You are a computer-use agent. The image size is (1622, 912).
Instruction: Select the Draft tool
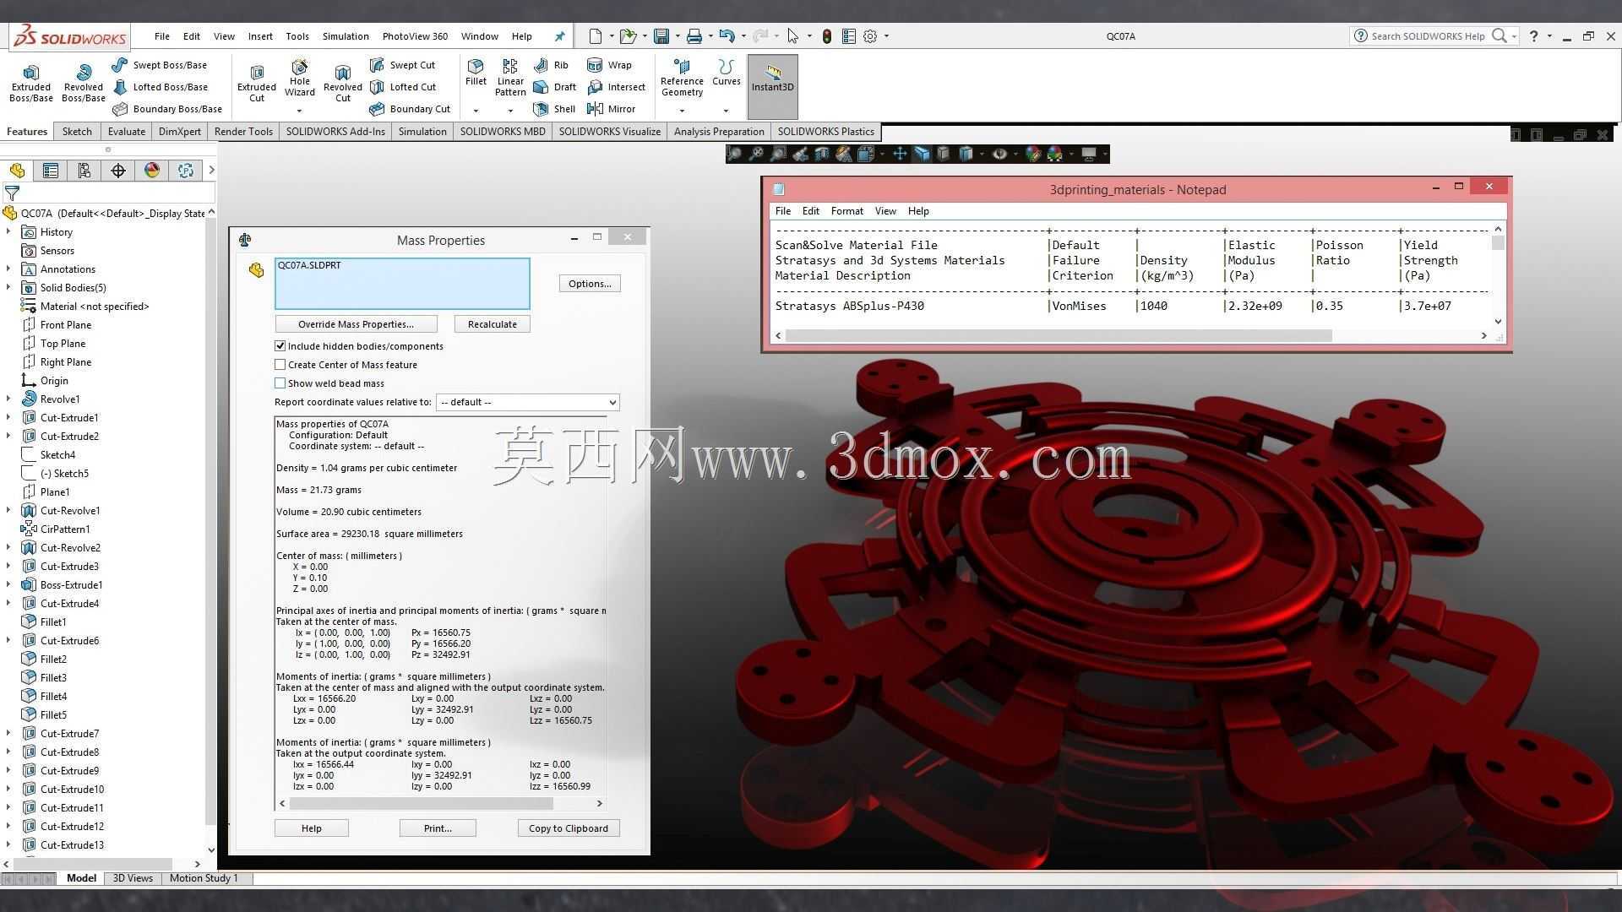pyautogui.click(x=555, y=87)
